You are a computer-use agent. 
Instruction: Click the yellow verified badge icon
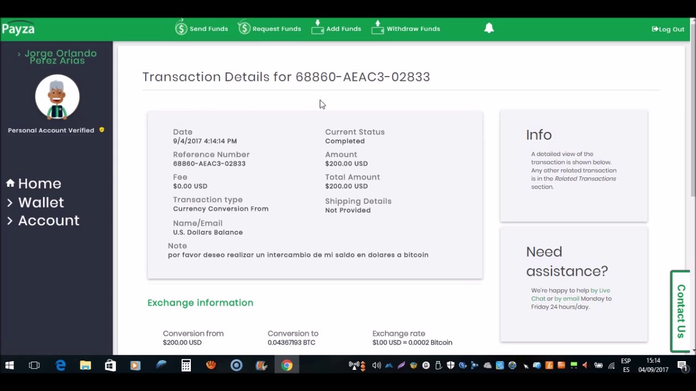pos(102,130)
